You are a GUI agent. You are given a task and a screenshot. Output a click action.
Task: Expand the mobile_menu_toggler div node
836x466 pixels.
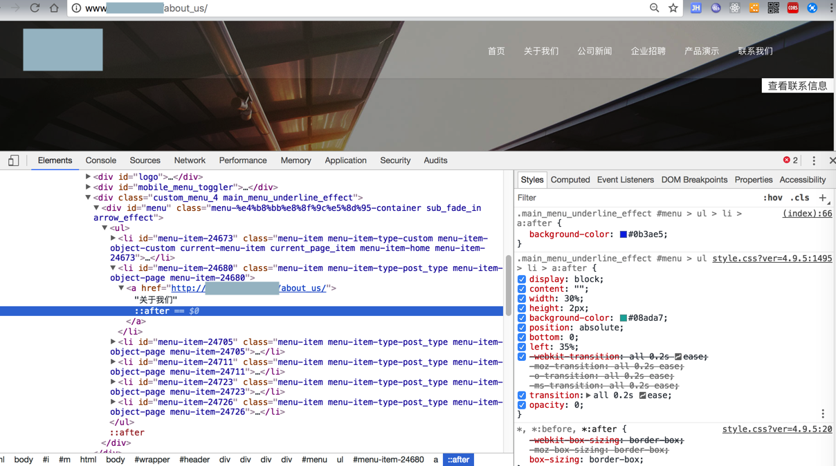[88, 187]
